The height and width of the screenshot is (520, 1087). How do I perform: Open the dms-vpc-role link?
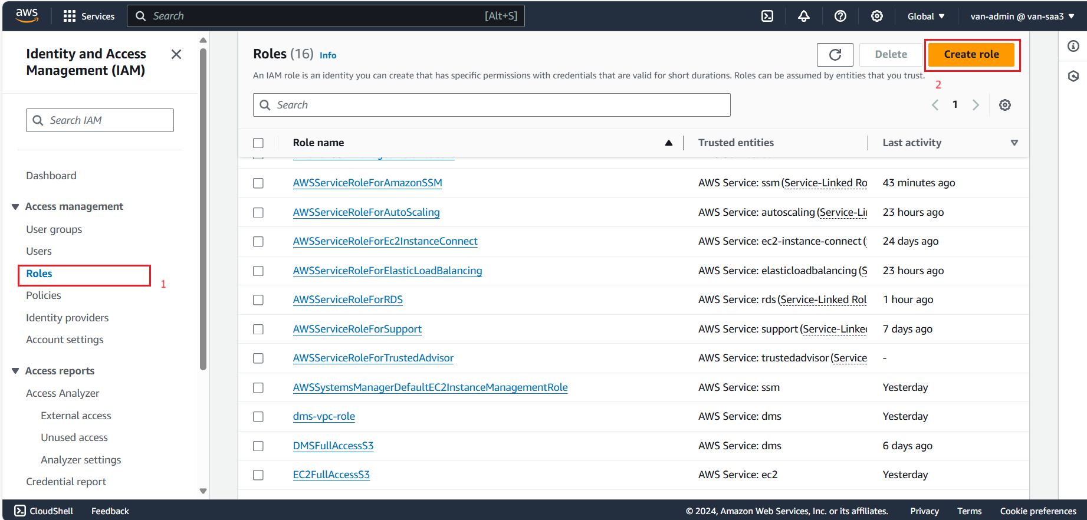(324, 416)
